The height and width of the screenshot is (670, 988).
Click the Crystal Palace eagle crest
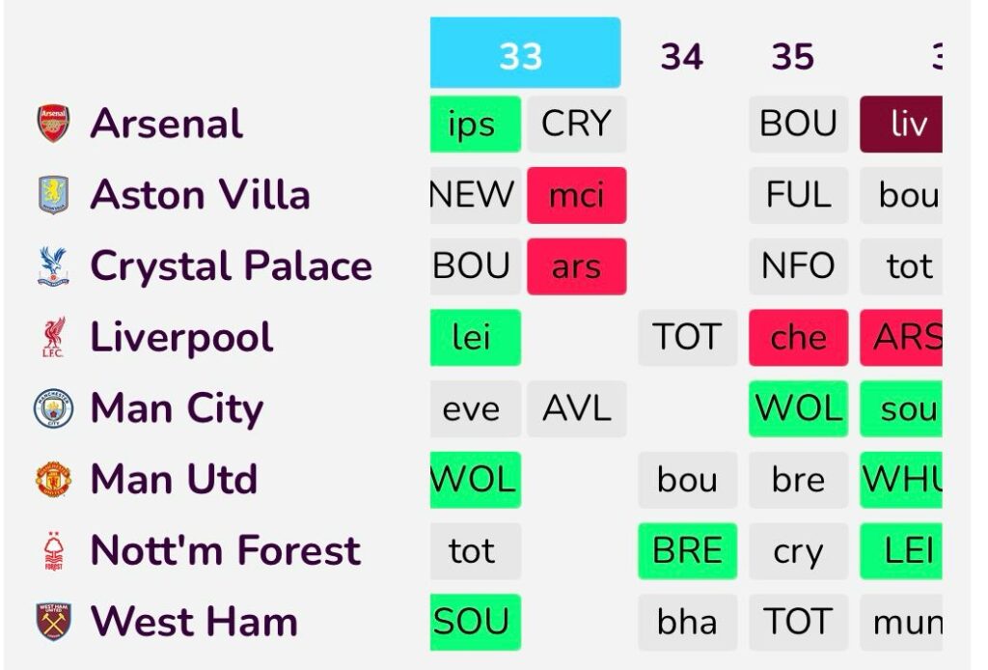pos(54,266)
